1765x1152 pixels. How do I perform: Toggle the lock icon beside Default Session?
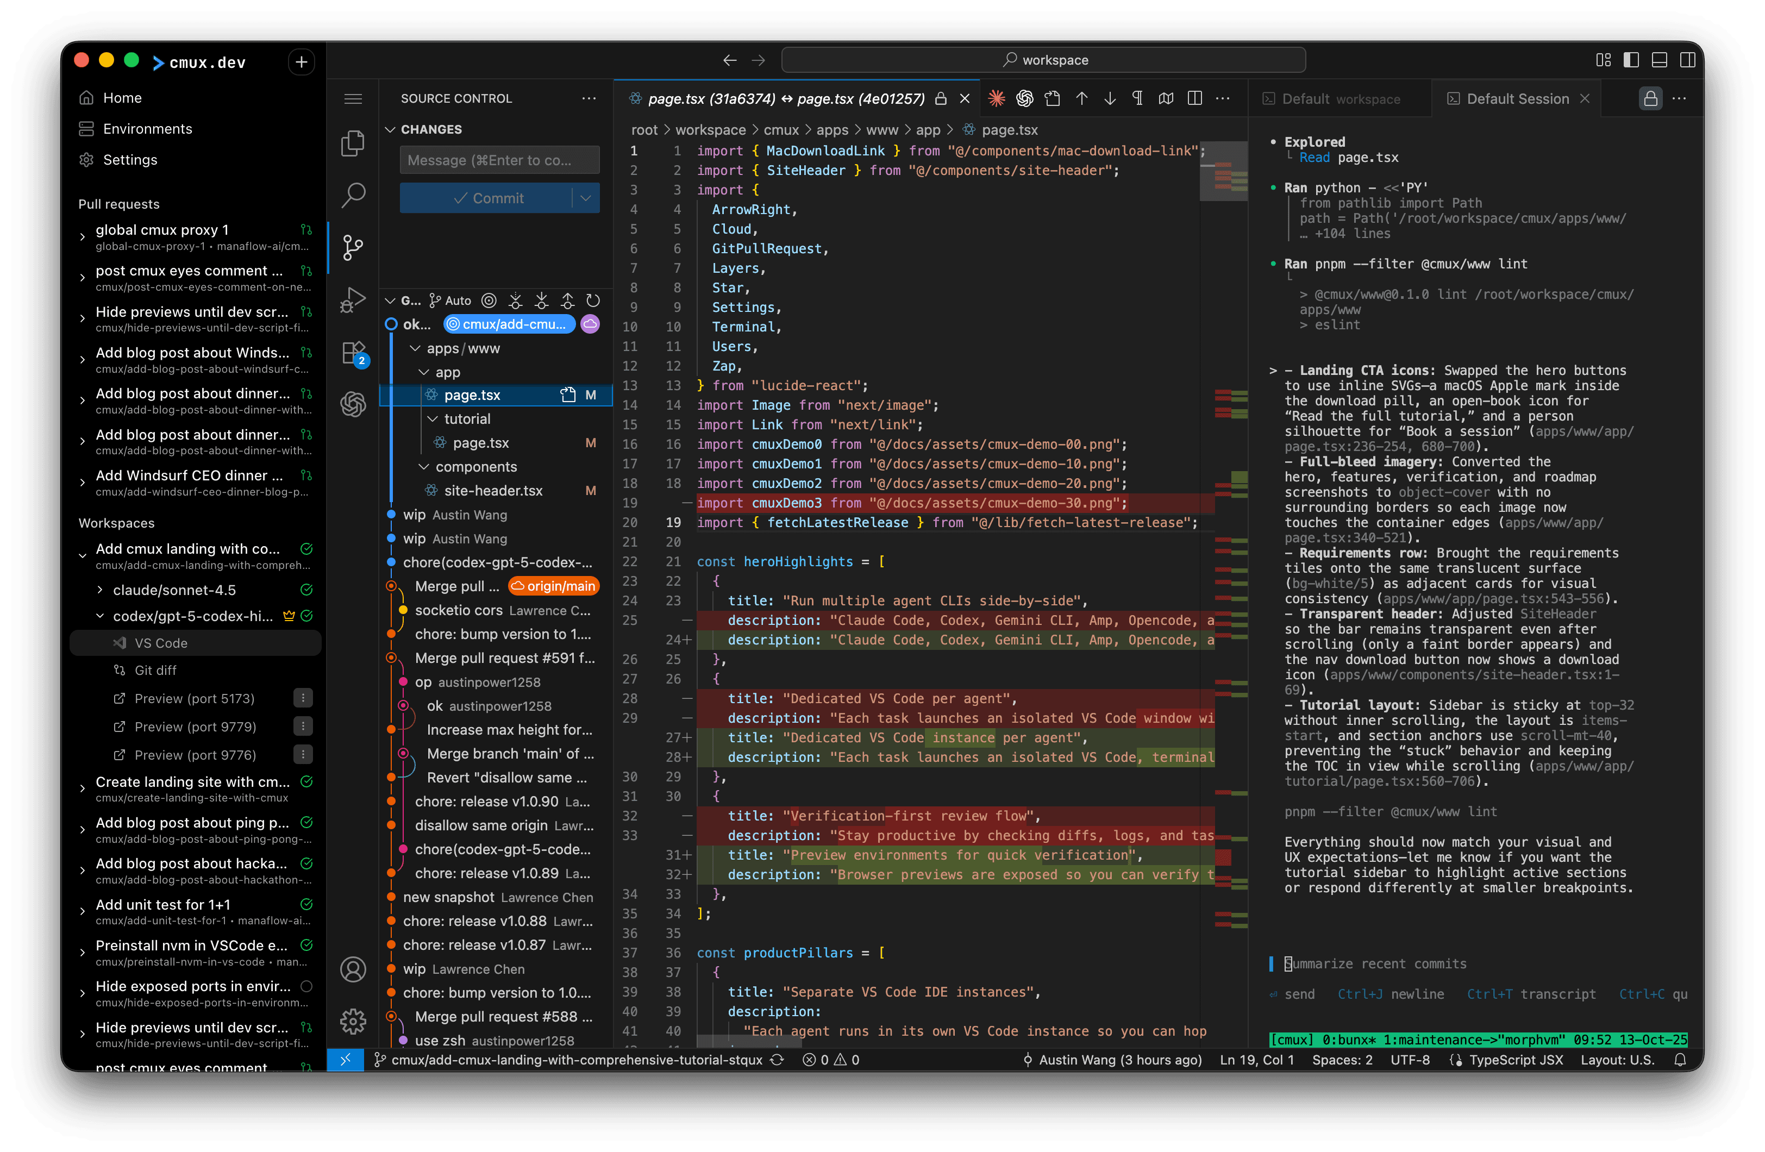click(x=1651, y=98)
